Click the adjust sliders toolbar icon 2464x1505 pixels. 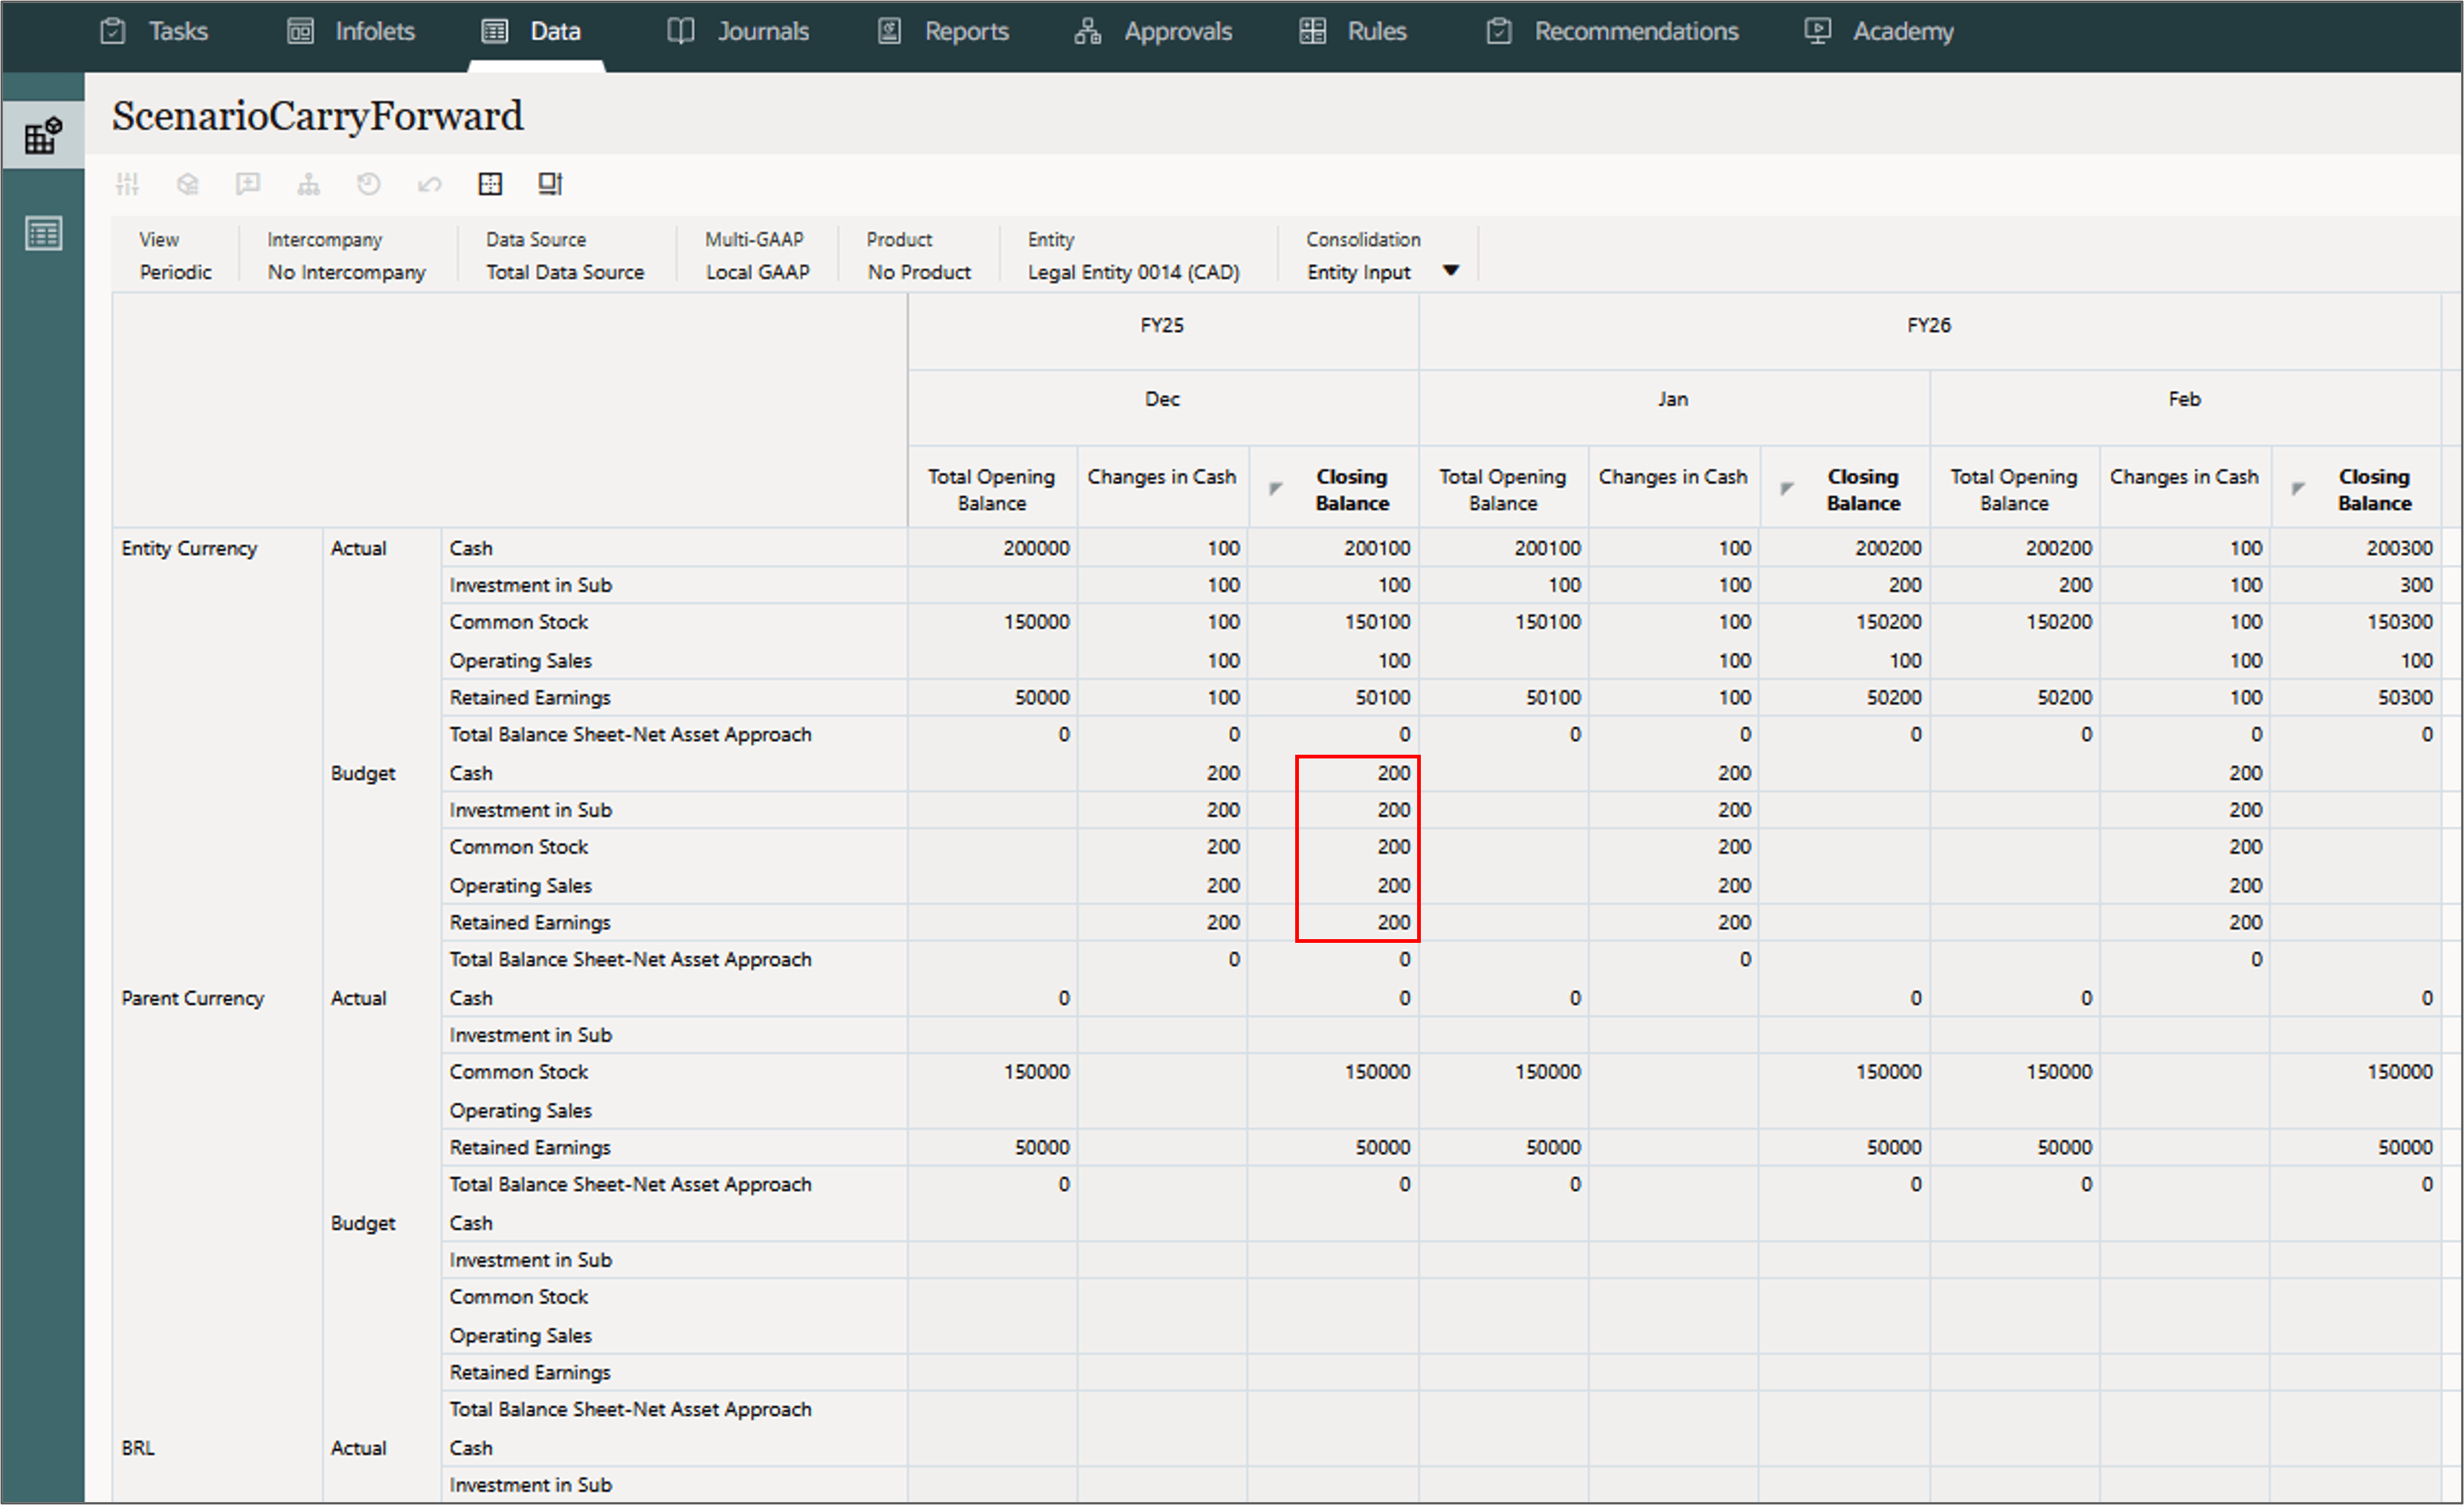coord(128,184)
